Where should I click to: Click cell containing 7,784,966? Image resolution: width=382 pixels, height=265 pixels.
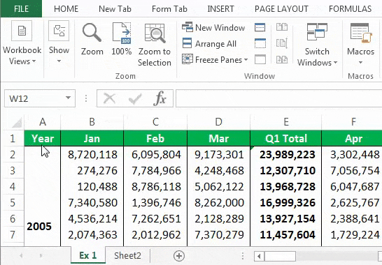click(x=155, y=171)
